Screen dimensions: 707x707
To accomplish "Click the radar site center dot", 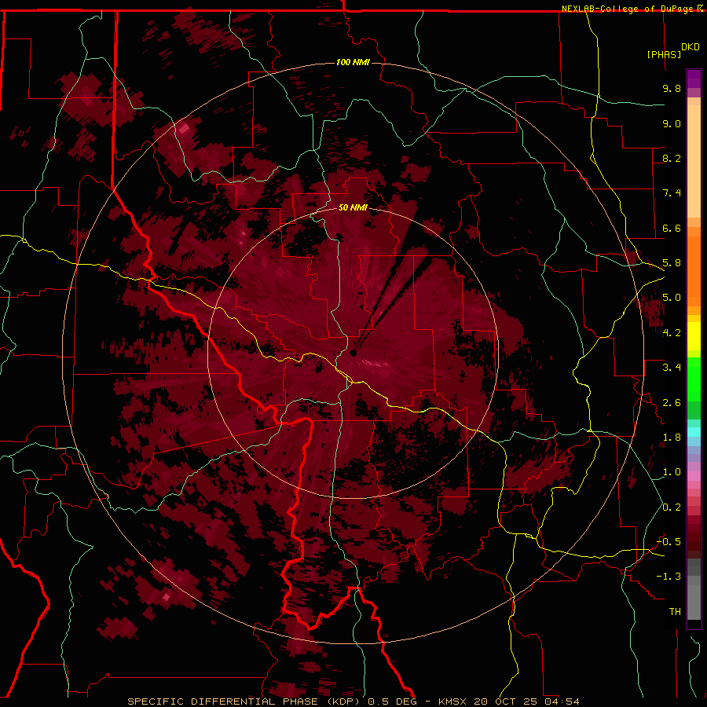I will 353,353.
